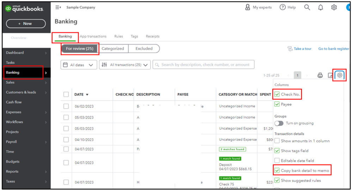Collapse the navigation with the hamburger icon
This screenshot has height=190, width=352.
(x=58, y=7)
